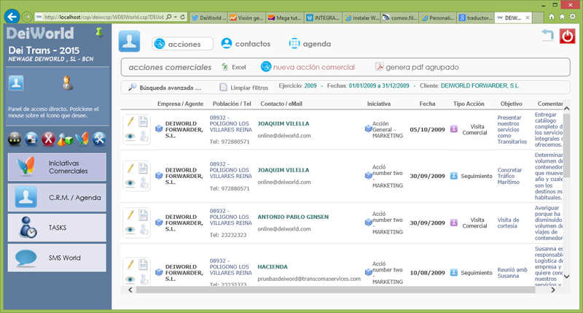
Task: Click pencil edit icon for 05/10/2009 row
Action: point(130,121)
